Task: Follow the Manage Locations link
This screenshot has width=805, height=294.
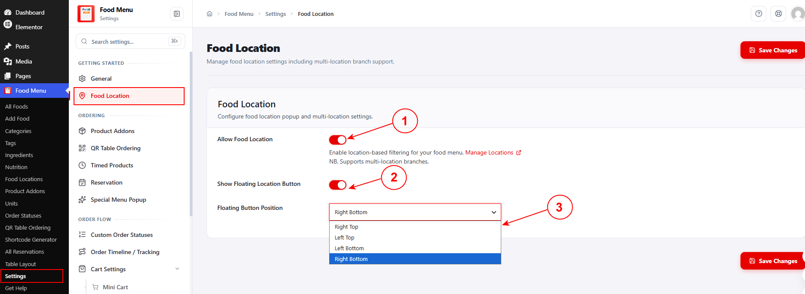Action: point(489,152)
